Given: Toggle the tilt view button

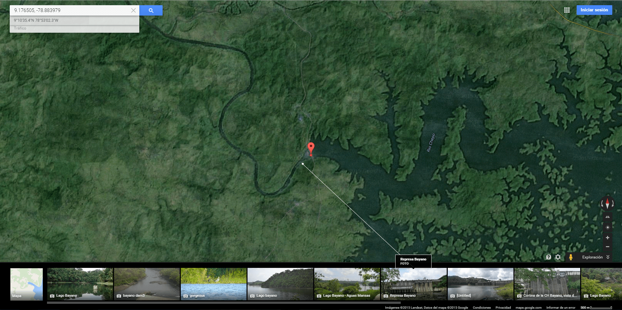Looking at the screenshot, I should click(607, 217).
